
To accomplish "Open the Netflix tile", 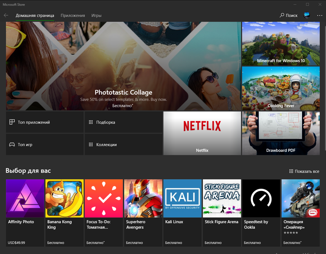I will 202,133.
